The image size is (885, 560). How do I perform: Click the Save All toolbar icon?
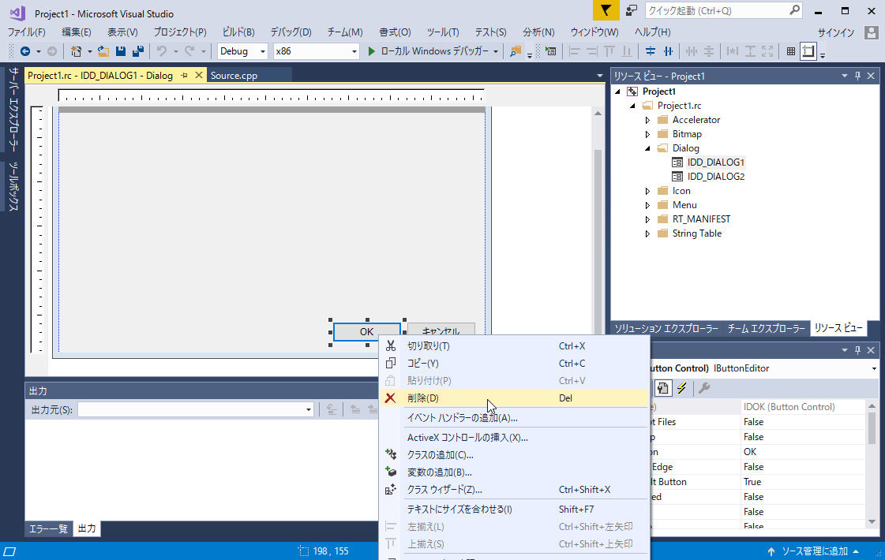[137, 51]
